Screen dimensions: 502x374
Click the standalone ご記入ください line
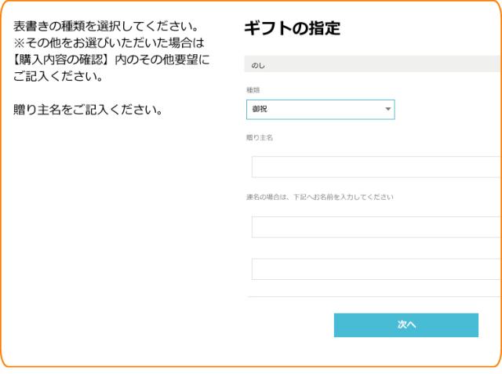click(60, 78)
